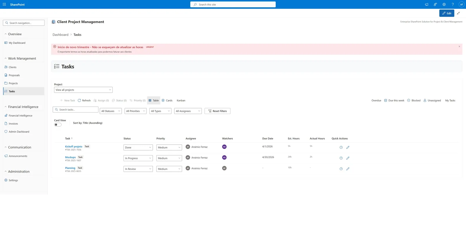Click New Task in the toolbar
The height and width of the screenshot is (239, 466).
67,100
